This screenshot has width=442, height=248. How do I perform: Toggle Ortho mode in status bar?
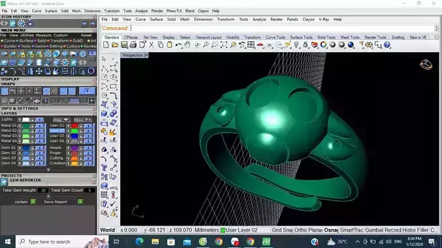point(300,230)
